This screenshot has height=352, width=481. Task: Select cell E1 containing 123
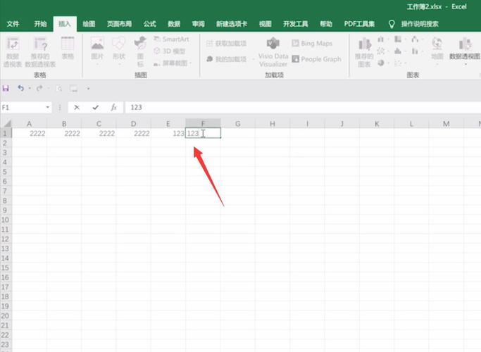pyautogui.click(x=168, y=133)
